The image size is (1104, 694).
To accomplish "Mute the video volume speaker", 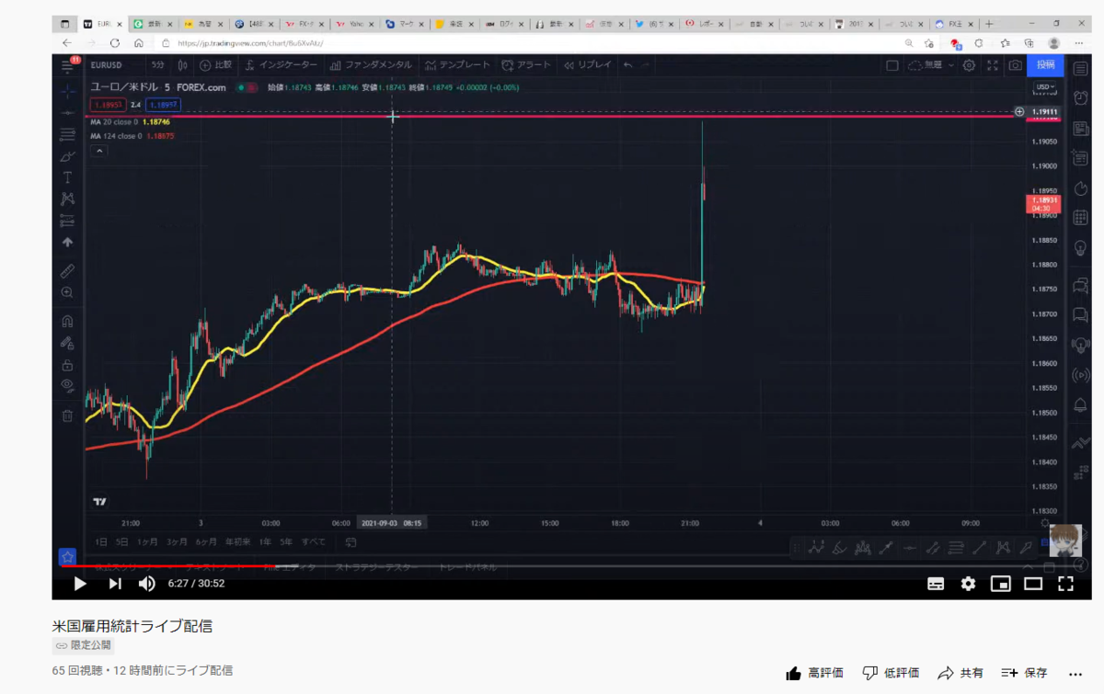I will [x=146, y=583].
